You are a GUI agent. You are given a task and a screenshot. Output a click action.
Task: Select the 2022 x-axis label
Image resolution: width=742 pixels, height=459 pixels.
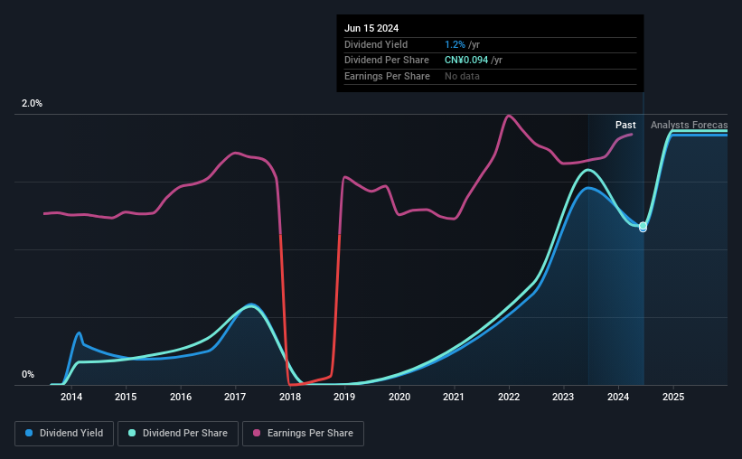click(x=509, y=397)
